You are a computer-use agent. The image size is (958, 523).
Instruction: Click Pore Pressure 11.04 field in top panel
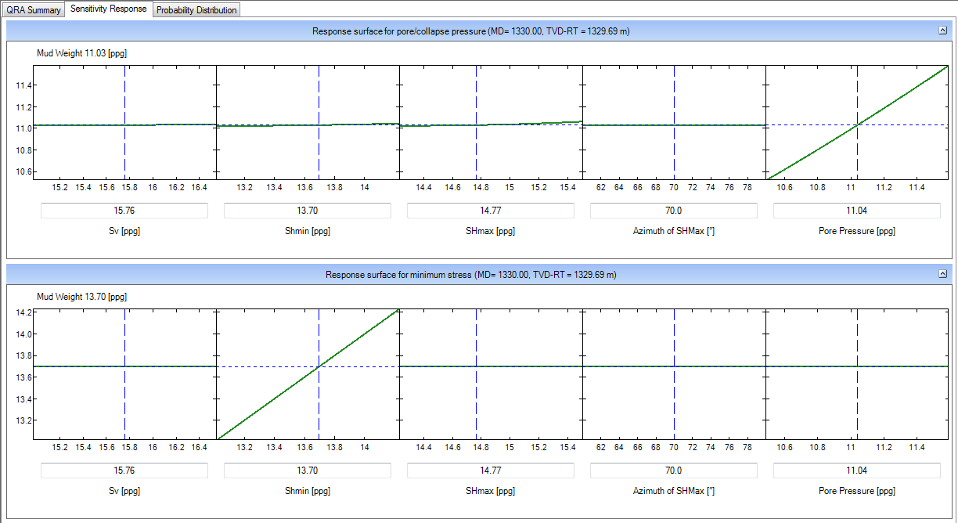pos(857,211)
